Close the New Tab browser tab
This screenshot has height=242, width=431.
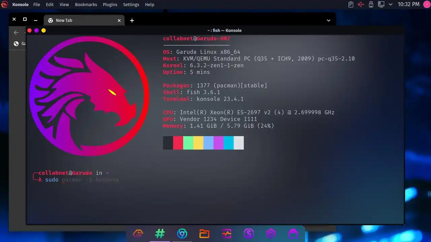pyautogui.click(x=119, y=21)
